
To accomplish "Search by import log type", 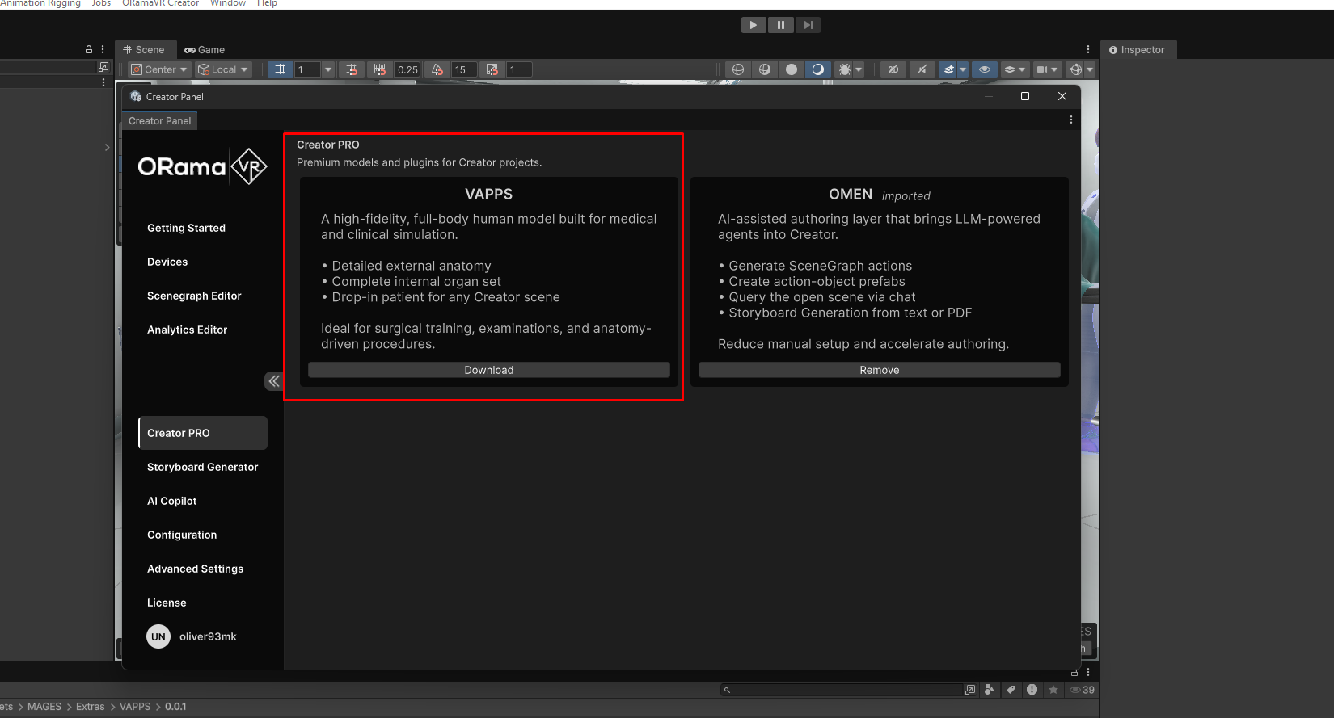I will 1032,690.
